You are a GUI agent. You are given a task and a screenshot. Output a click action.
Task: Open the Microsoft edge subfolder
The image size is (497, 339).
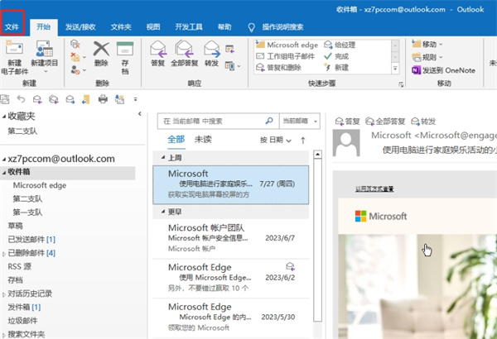pos(40,185)
